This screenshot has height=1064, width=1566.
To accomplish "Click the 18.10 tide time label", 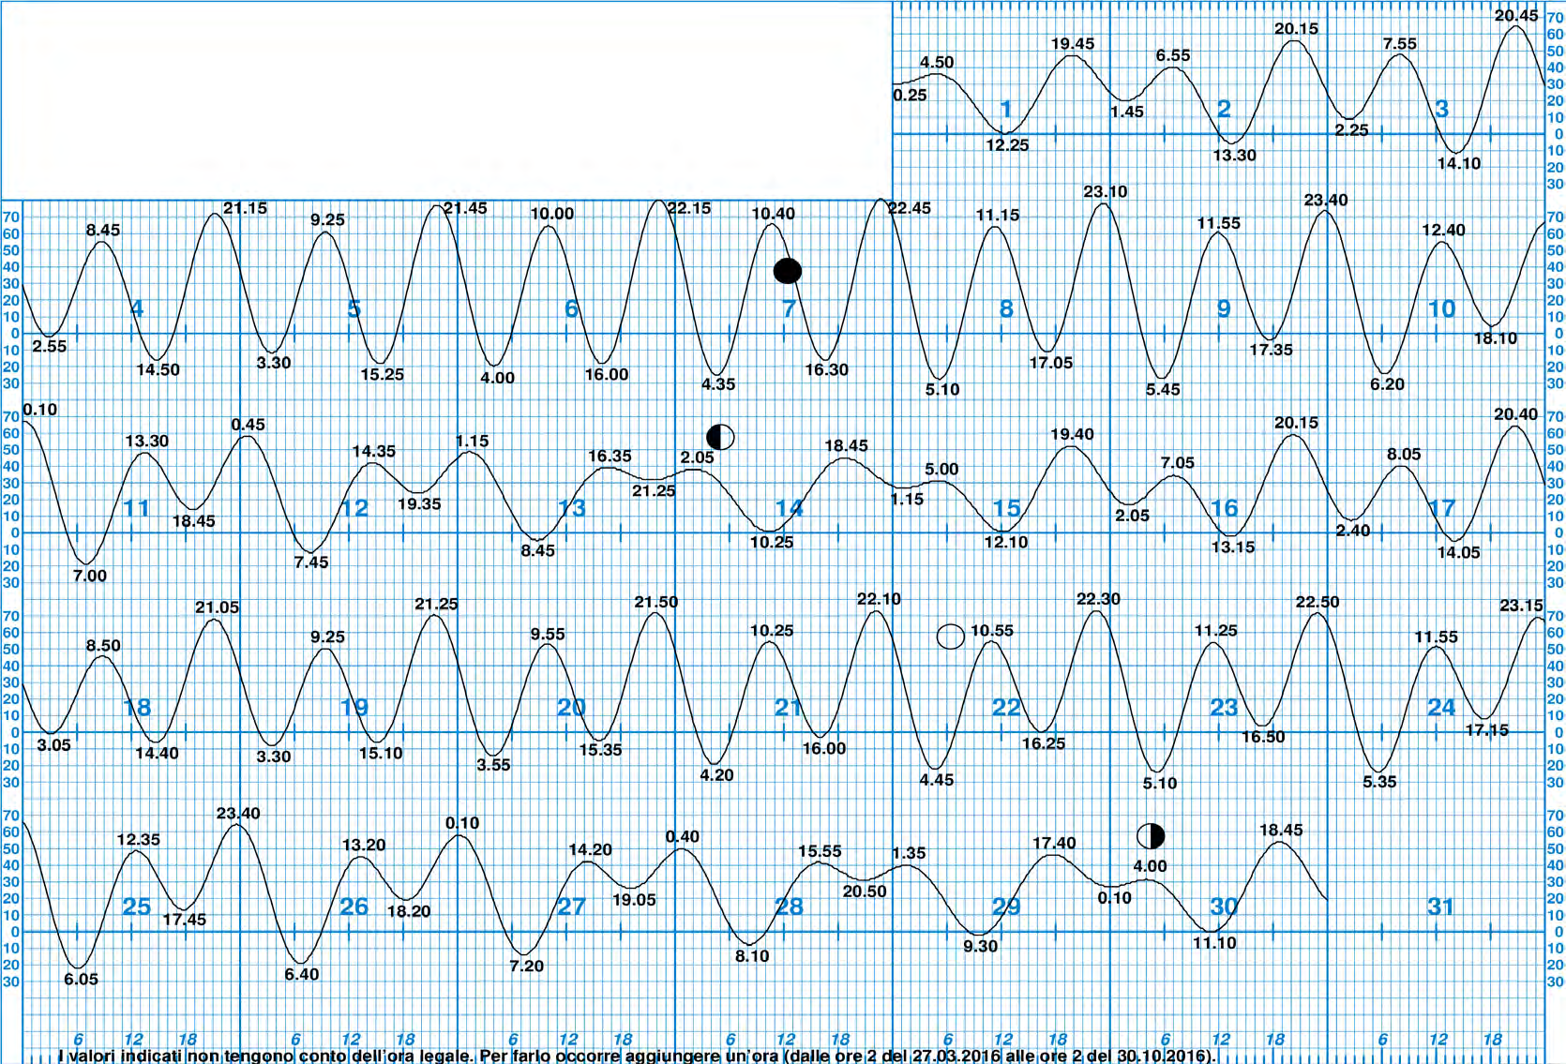I will click(x=1496, y=338).
